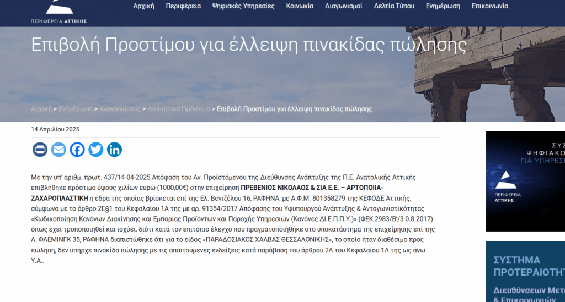Viewport: 565px width, 302px height.
Task: Share the article via Email icon
Action: click(x=58, y=150)
